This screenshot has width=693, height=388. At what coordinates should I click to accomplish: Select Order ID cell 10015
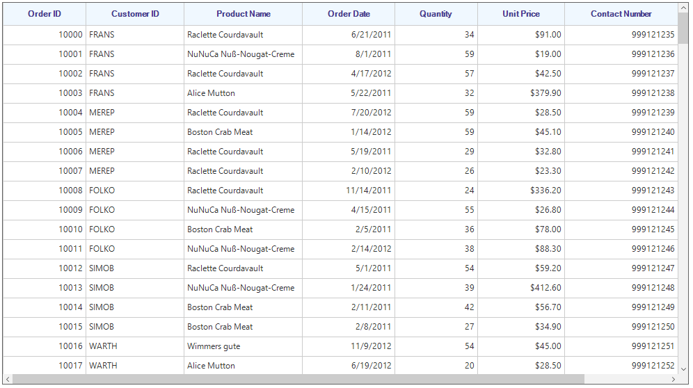45,326
